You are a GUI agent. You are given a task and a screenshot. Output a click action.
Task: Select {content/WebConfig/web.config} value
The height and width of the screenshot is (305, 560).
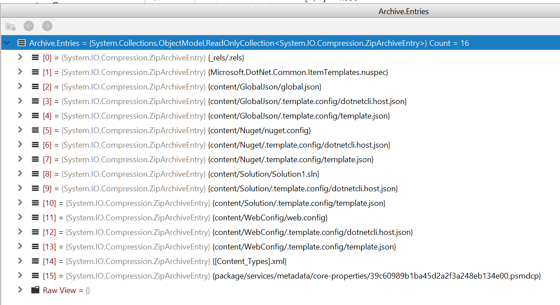point(271,218)
